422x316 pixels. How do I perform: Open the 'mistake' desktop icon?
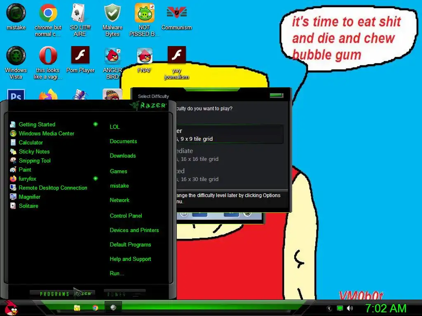click(x=16, y=16)
